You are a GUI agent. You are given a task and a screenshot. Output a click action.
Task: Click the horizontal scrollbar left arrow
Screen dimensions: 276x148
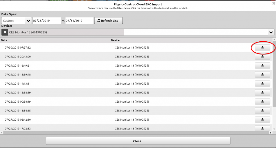point(2,133)
